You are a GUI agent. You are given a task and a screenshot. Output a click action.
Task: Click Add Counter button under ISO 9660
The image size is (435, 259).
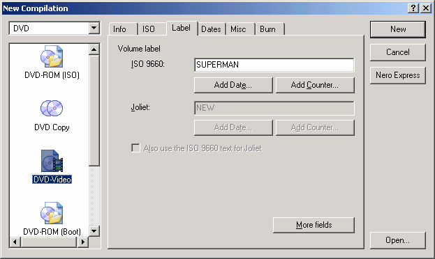[315, 85]
